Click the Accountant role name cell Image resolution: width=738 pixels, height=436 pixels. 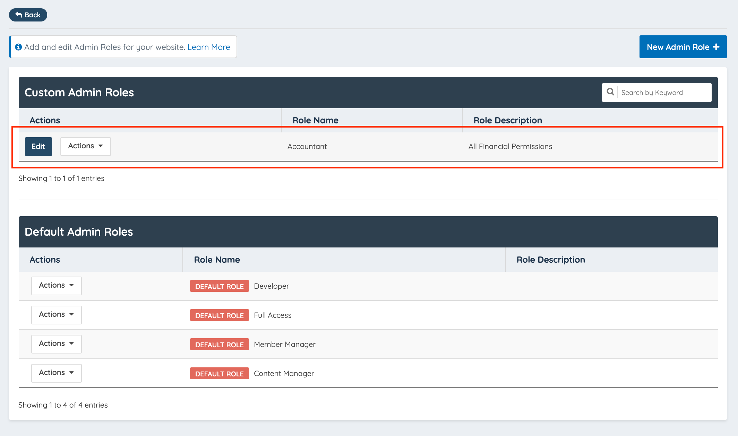coord(307,147)
